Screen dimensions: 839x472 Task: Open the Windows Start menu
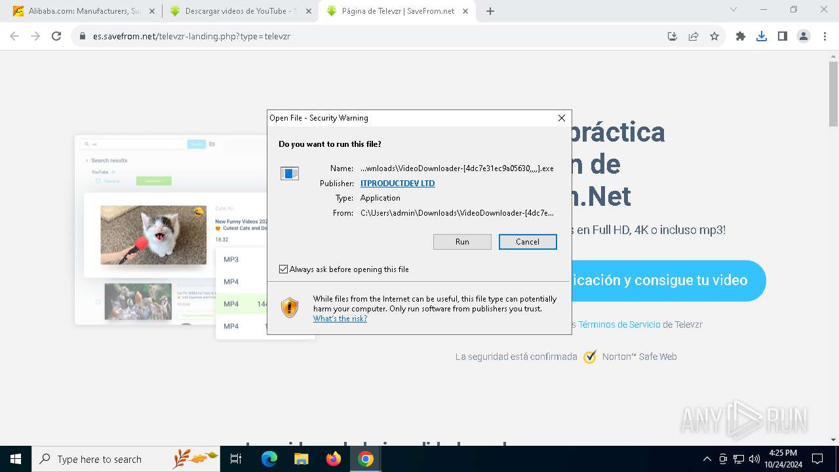point(16,459)
